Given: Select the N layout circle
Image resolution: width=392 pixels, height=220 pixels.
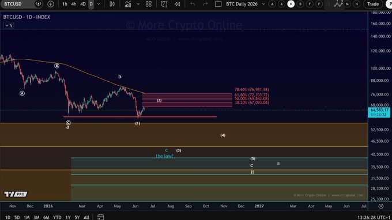Looking at the screenshot, I should (357, 4).
